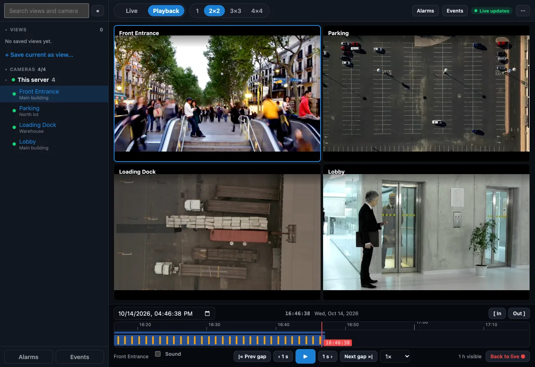Switch to the 4×4 grid layout
This screenshot has width=535, height=367.
[257, 11]
